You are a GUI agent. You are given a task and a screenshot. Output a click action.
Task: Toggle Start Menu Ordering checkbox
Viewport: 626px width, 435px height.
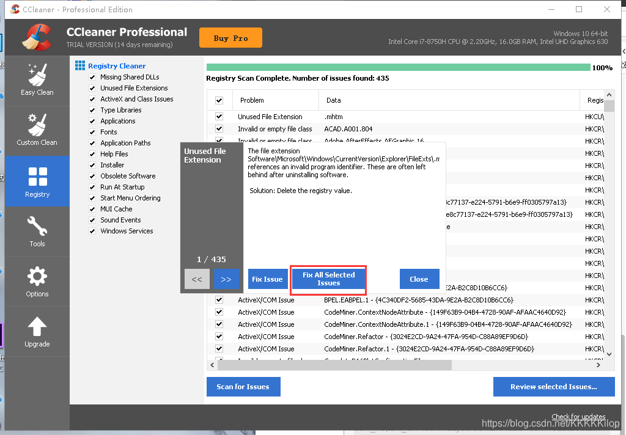coord(92,198)
